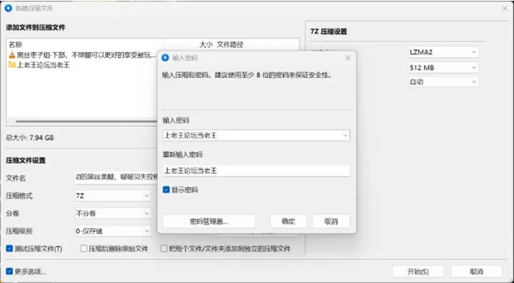514x283 pixels.
Task: Click the 总大小: 7.94 GB text
Action: coord(30,138)
